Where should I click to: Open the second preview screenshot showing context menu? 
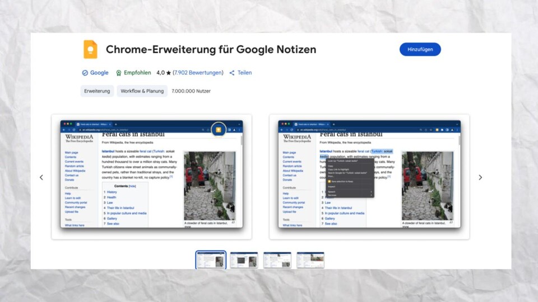tap(369, 177)
